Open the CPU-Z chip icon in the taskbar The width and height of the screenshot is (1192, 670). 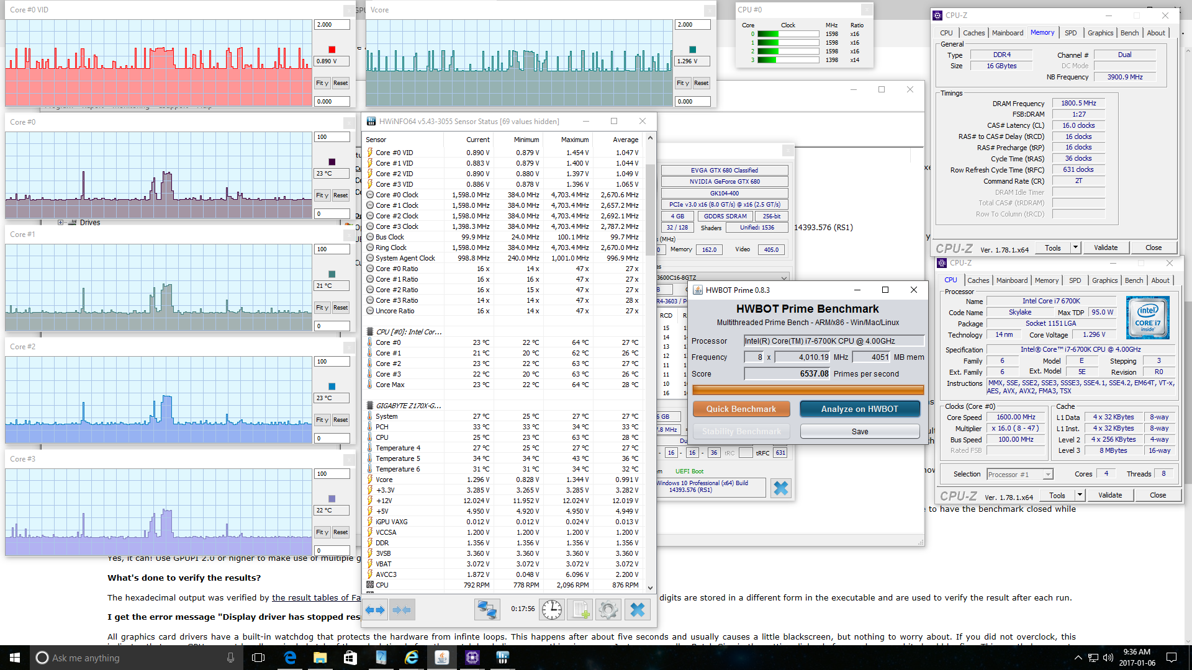pyautogui.click(x=472, y=658)
